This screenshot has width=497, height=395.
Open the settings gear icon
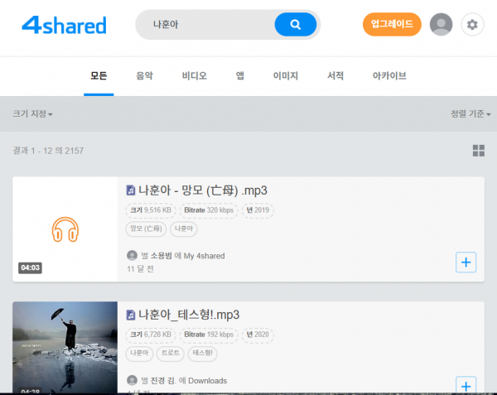(x=472, y=24)
